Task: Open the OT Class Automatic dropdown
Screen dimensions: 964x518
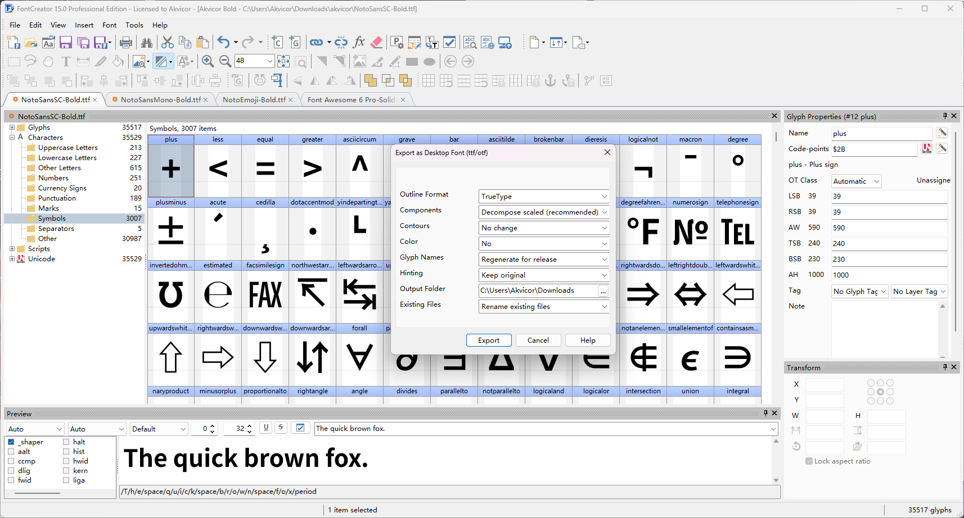Action: click(x=856, y=181)
